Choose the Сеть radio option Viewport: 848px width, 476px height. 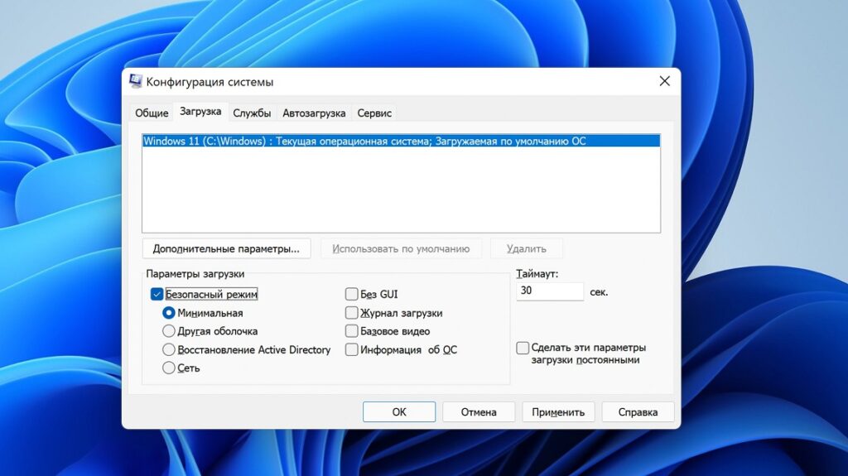pos(169,368)
